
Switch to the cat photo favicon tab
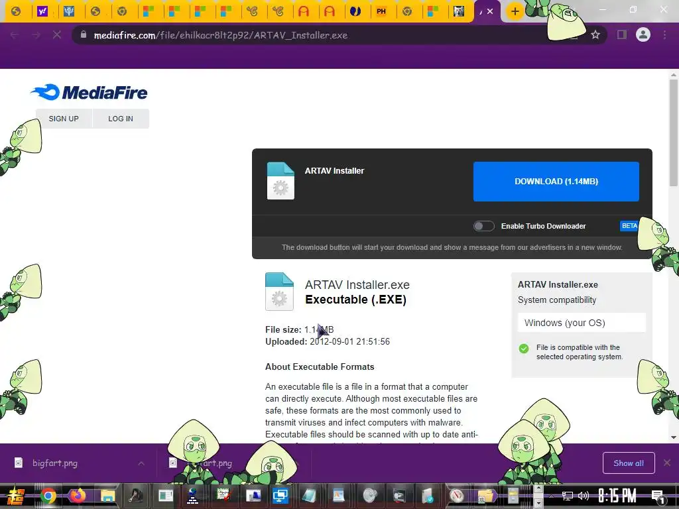(x=459, y=11)
